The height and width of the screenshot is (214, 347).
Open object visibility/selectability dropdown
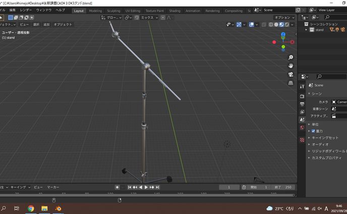[230, 25]
